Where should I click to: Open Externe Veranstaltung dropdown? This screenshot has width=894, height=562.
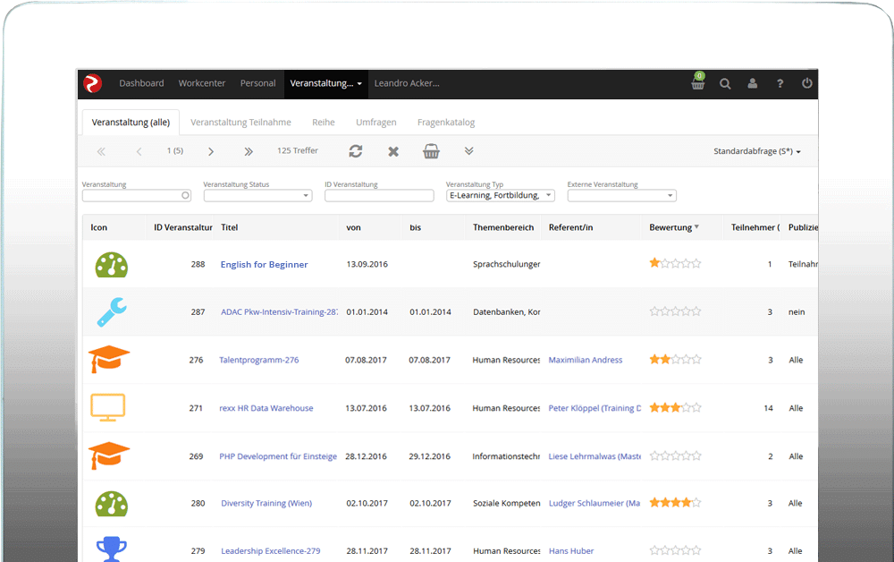[621, 195]
